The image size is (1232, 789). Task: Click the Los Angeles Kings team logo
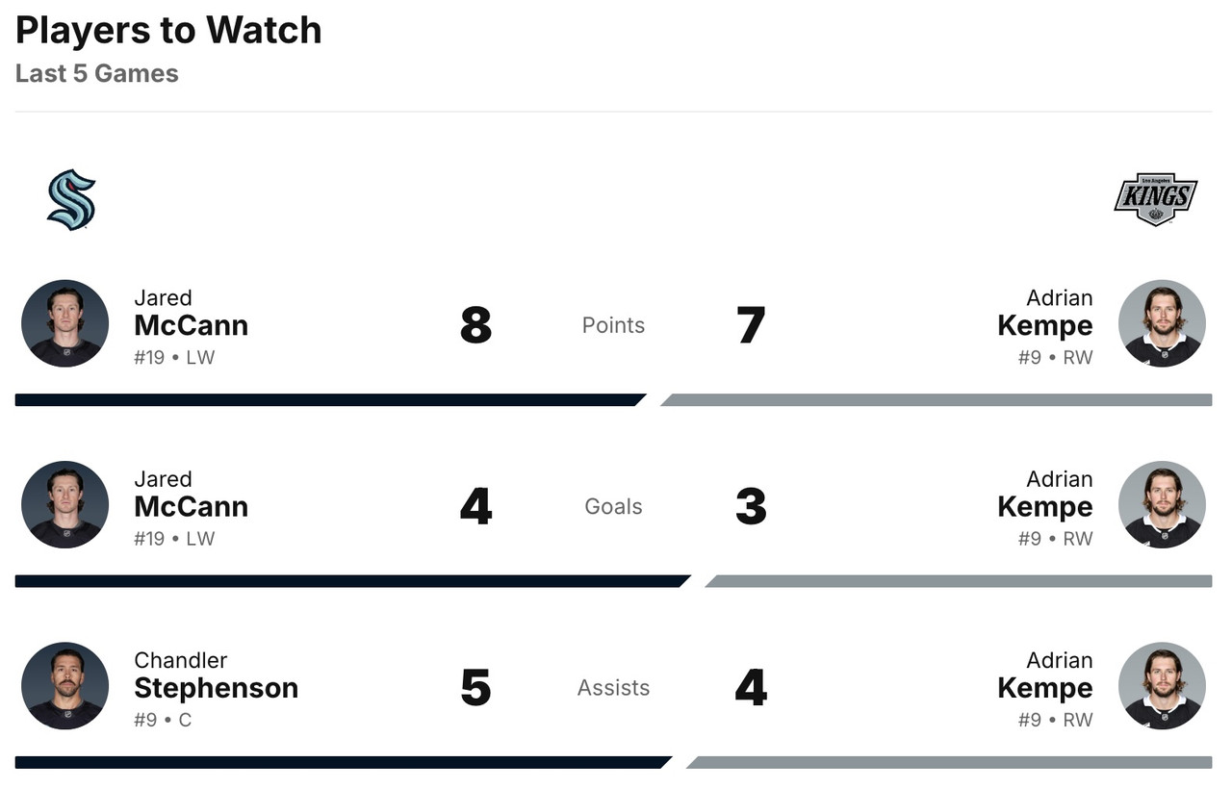point(1155,200)
